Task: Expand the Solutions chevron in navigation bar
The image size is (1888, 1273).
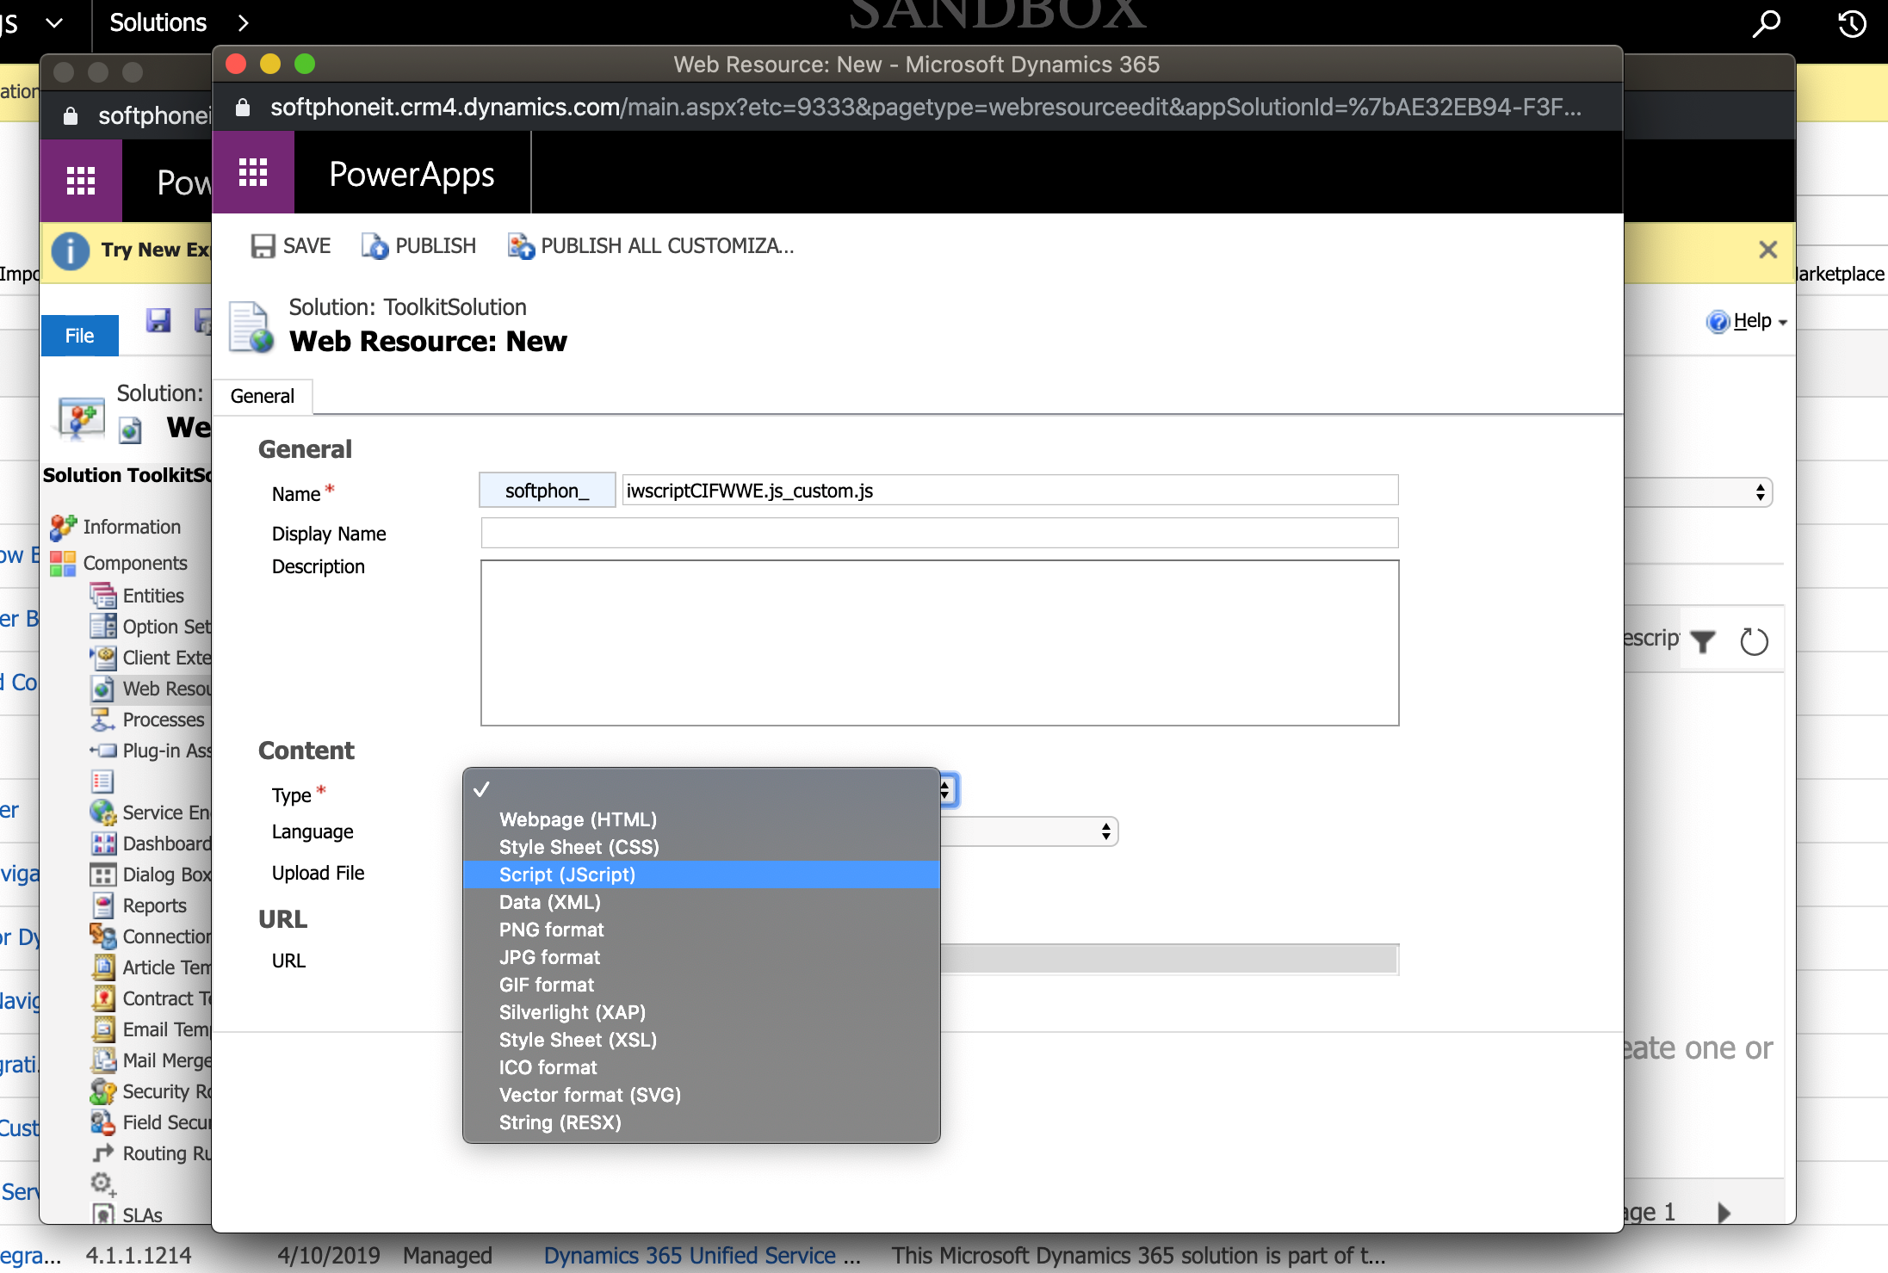Action: point(243,23)
